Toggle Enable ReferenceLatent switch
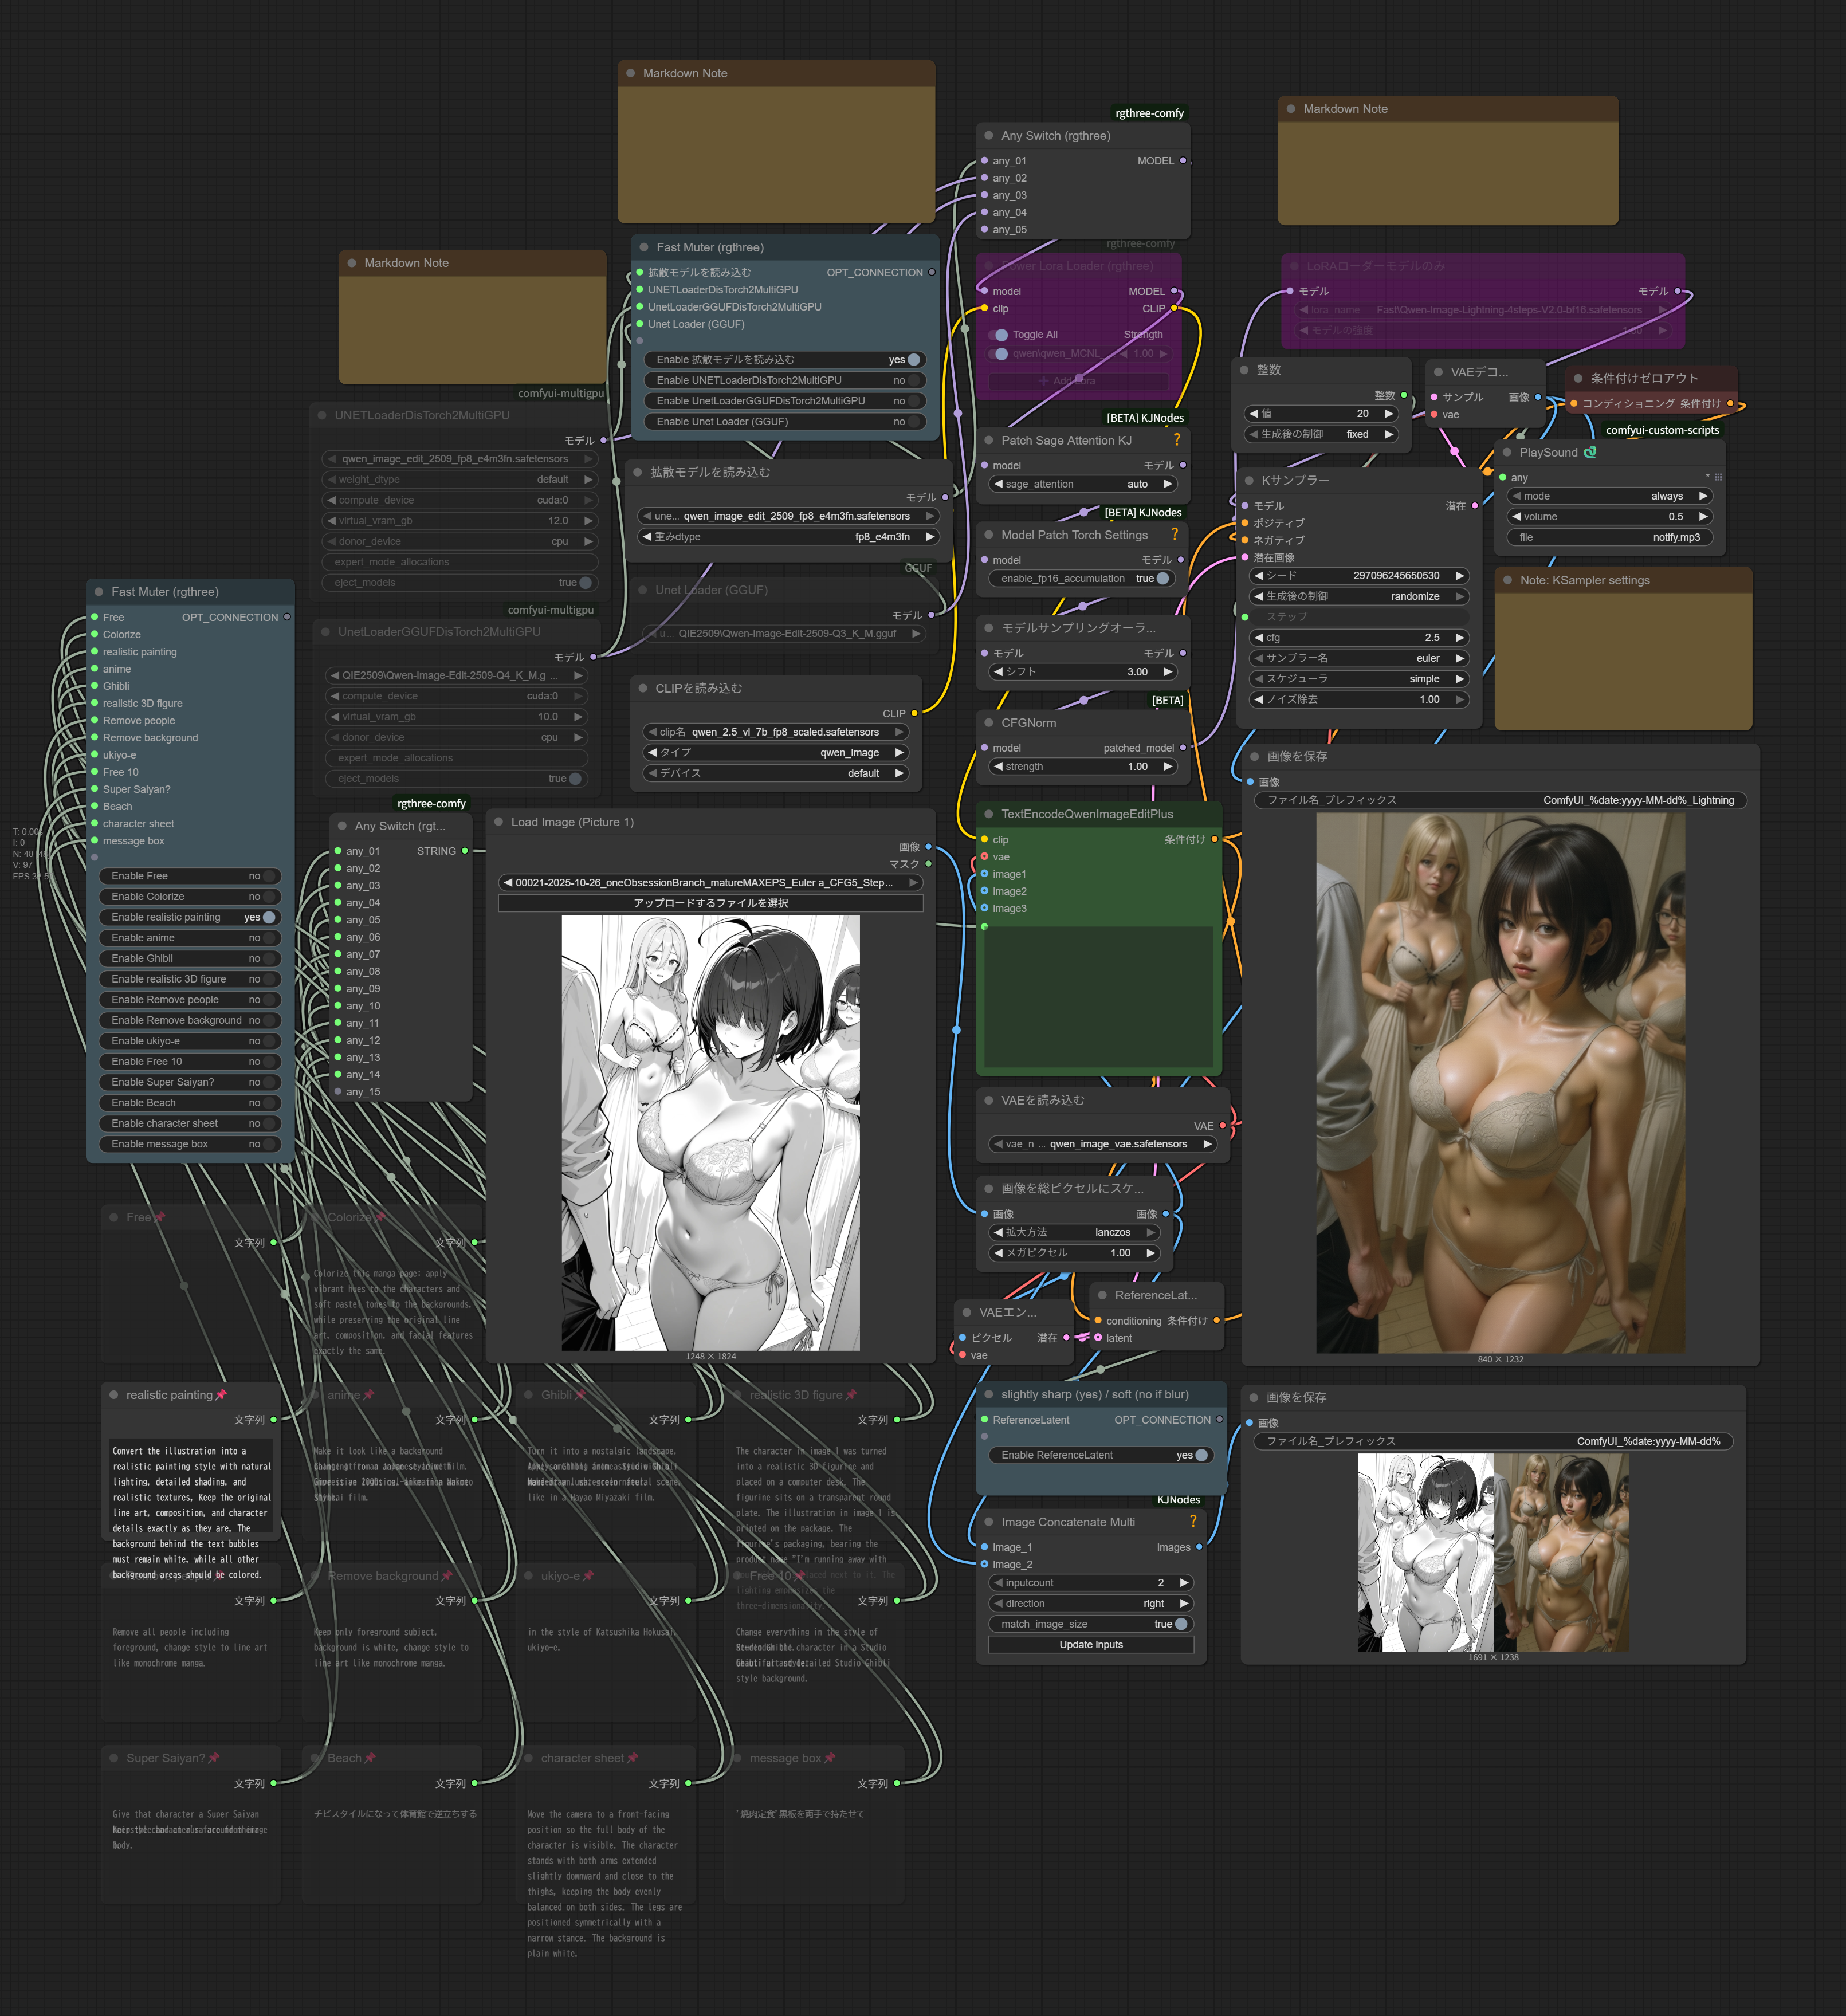This screenshot has height=2016, width=1846. [1201, 1455]
